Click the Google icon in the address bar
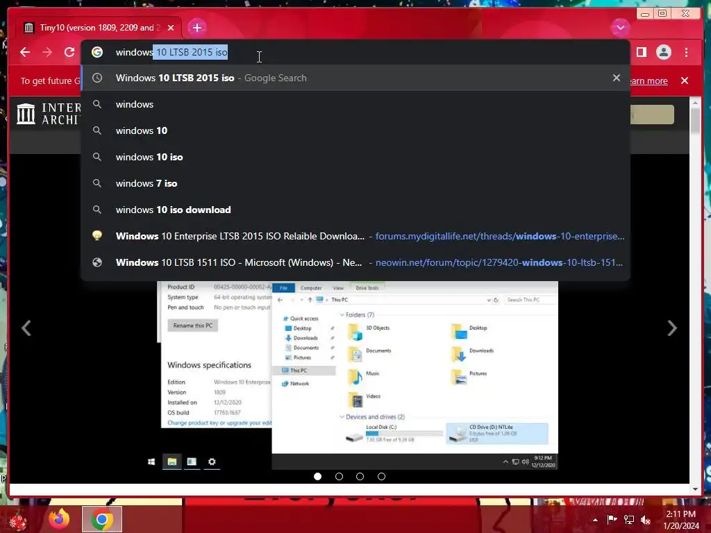 coord(97,52)
